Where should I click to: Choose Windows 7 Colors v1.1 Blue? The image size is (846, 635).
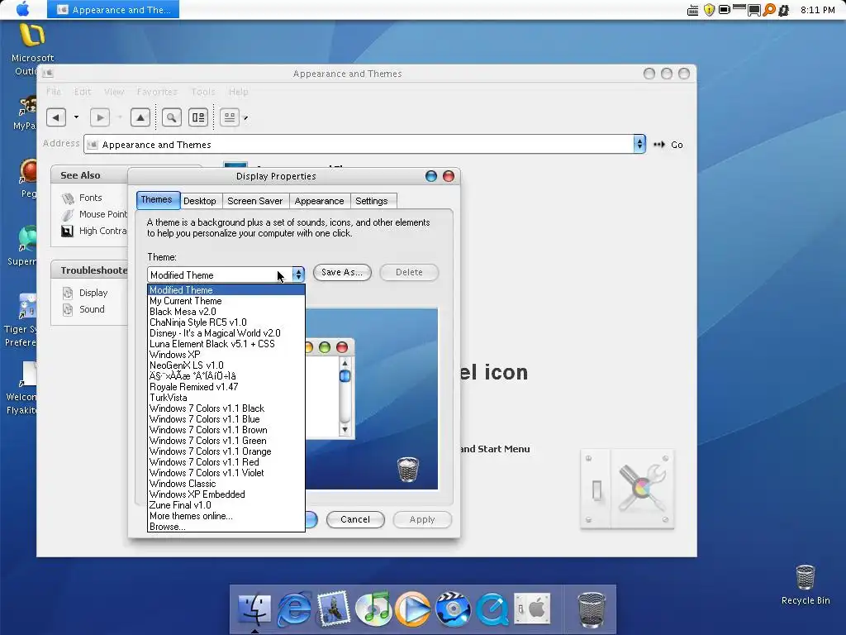(226, 419)
